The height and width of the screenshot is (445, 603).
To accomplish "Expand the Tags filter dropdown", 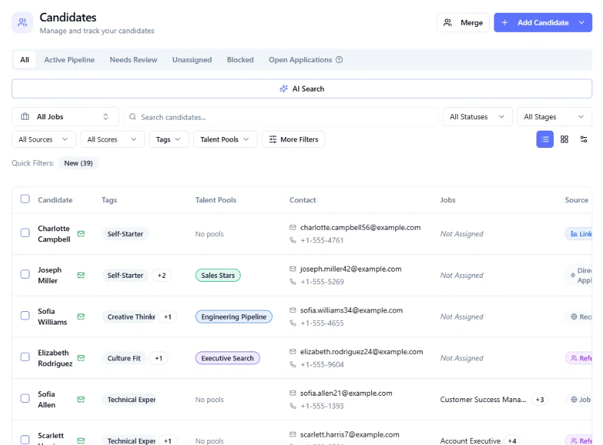I will coord(169,139).
